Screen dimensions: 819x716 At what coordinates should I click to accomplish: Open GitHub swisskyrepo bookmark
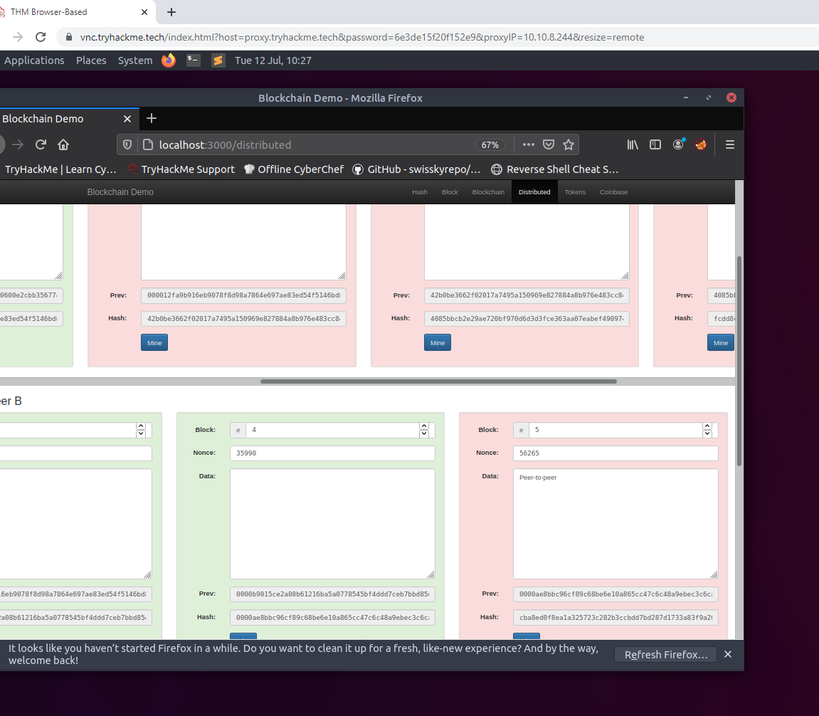coord(416,169)
